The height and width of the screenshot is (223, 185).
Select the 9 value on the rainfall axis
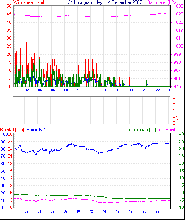click(x=11, y=185)
